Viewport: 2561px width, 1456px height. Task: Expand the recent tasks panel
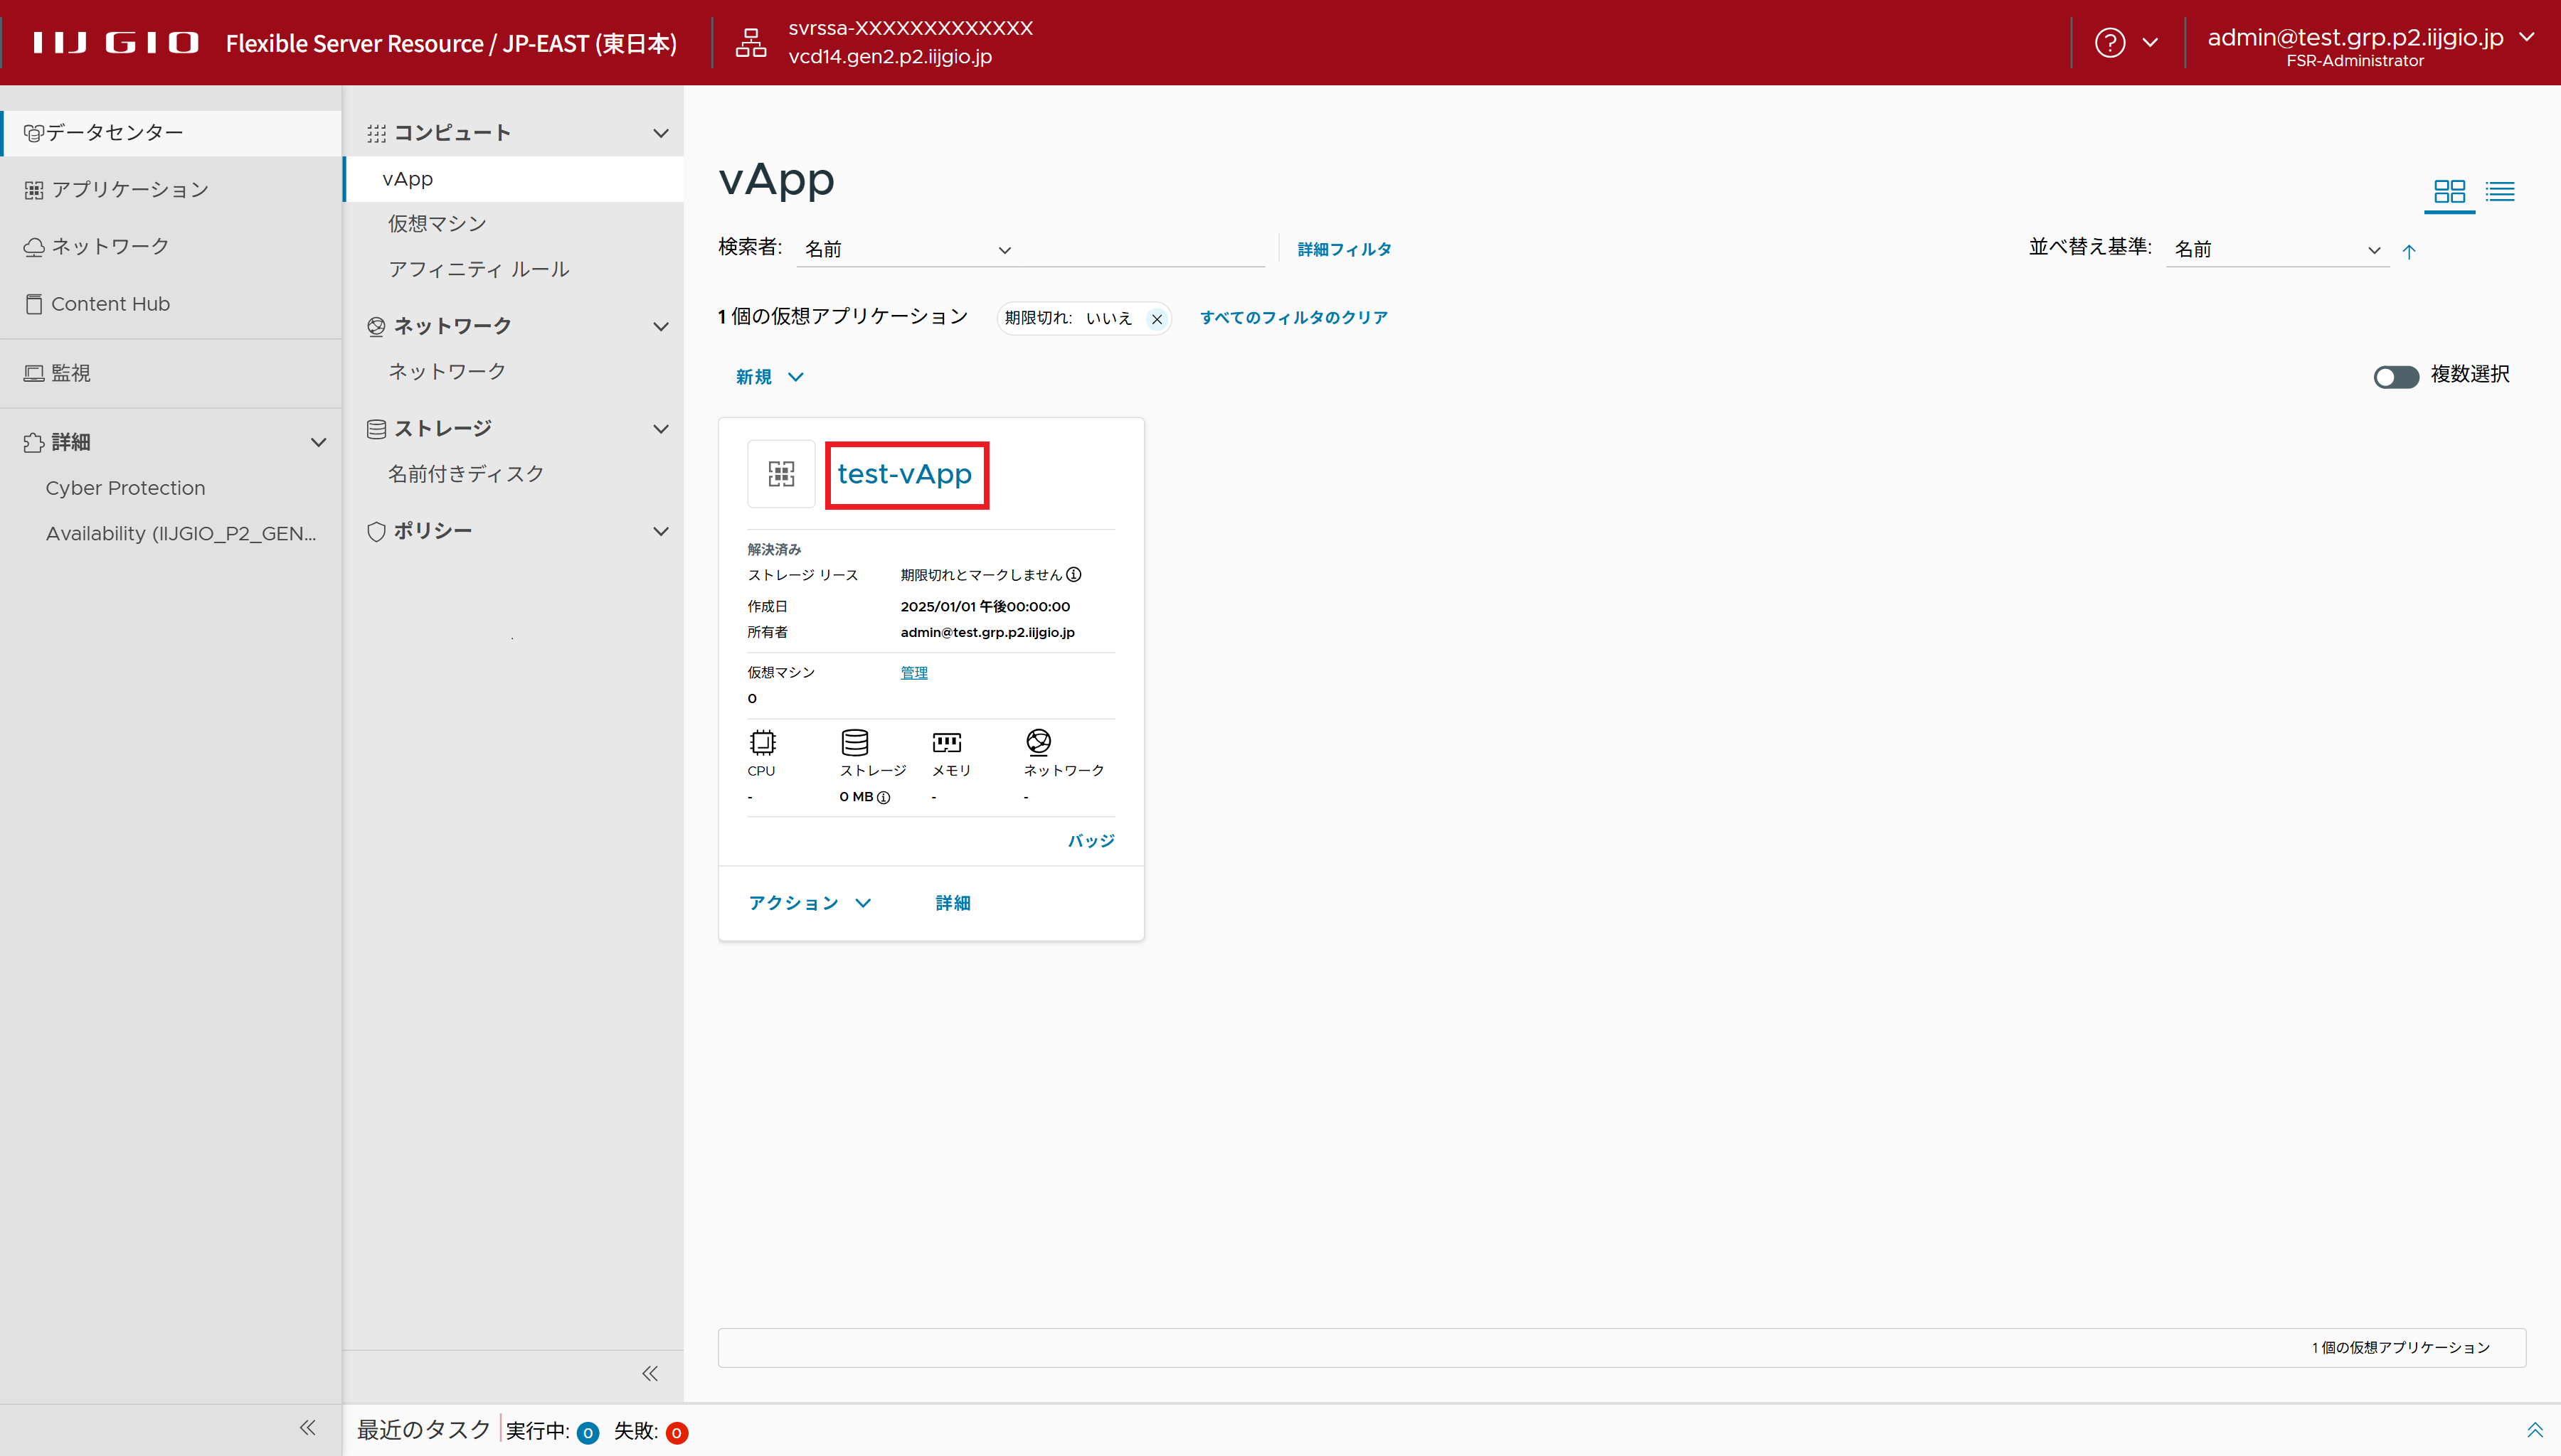coord(2534,1430)
